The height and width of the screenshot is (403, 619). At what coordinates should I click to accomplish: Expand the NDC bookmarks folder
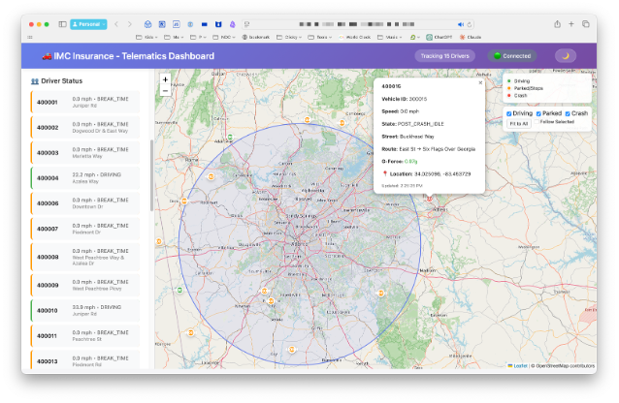(223, 37)
